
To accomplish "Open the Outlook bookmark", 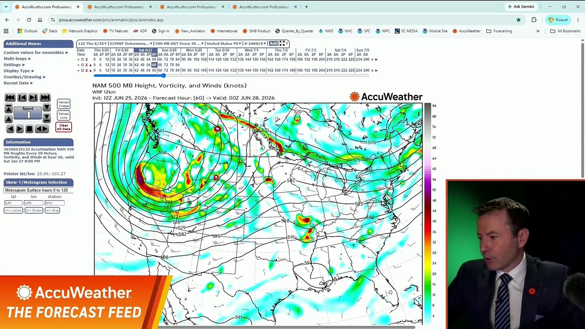I will pyautogui.click(x=27, y=31).
